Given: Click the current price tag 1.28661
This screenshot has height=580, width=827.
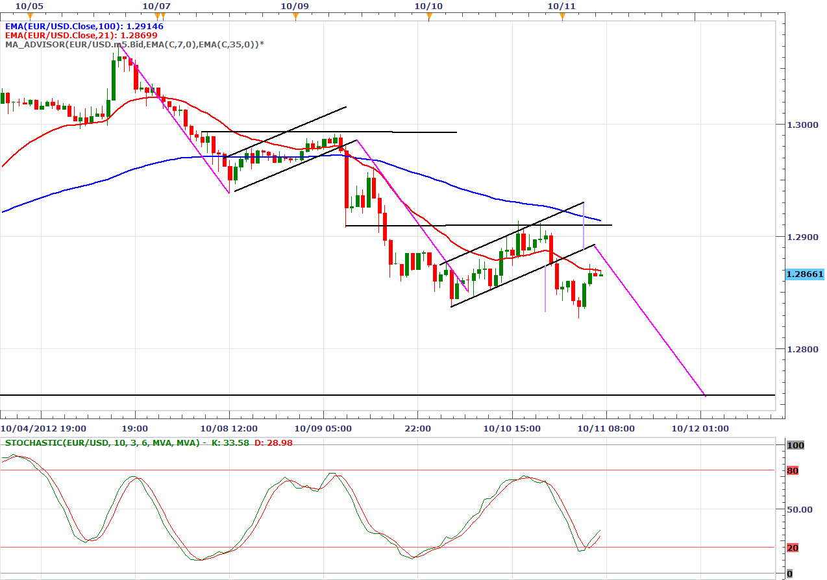Looking at the screenshot, I should (804, 274).
